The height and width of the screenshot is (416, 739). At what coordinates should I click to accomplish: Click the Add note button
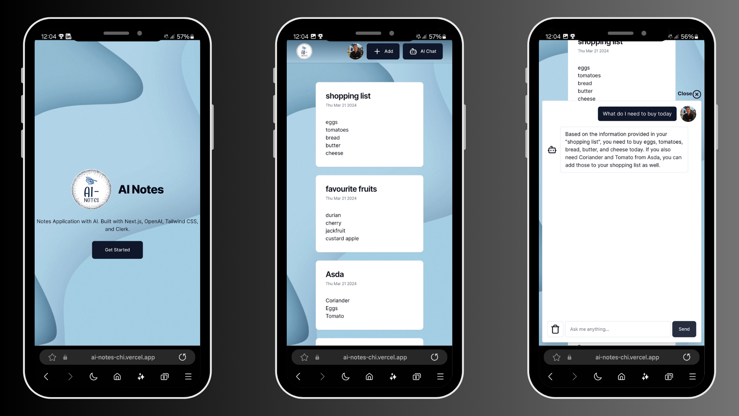[383, 51]
